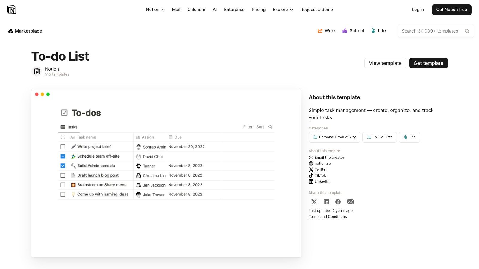Open the Personal Productivity category chip

pyautogui.click(x=334, y=137)
